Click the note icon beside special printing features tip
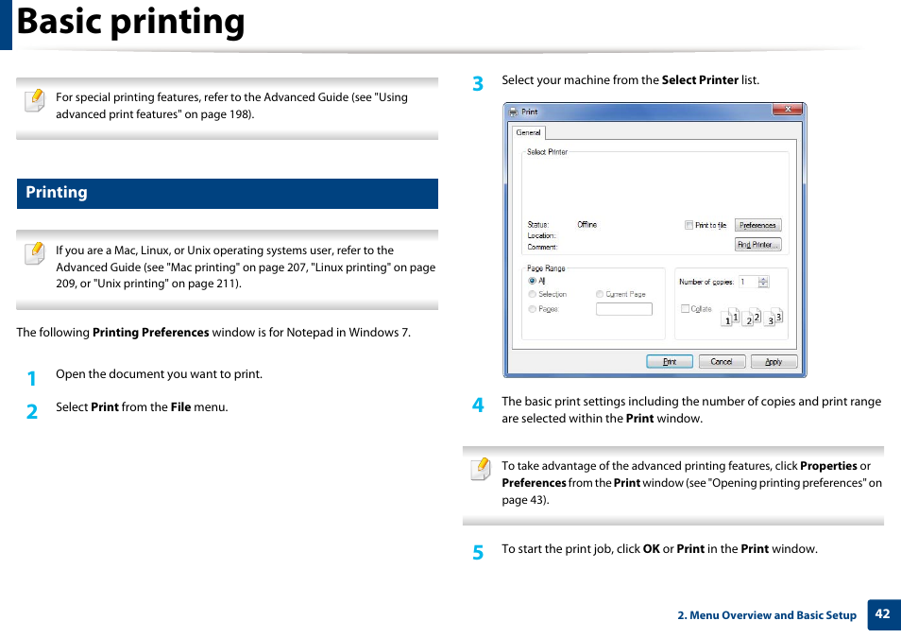This screenshot has width=901, height=638. pyautogui.click(x=35, y=100)
